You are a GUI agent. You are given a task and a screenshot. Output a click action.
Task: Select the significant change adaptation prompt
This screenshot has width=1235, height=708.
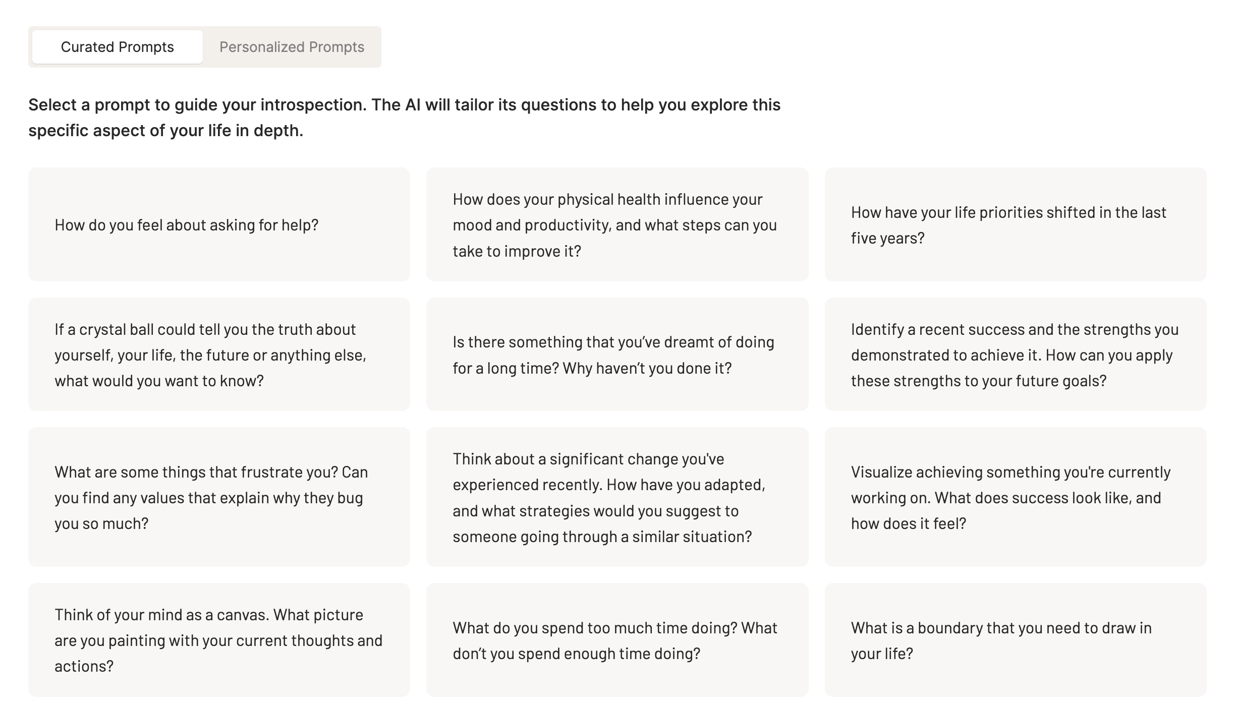click(616, 497)
